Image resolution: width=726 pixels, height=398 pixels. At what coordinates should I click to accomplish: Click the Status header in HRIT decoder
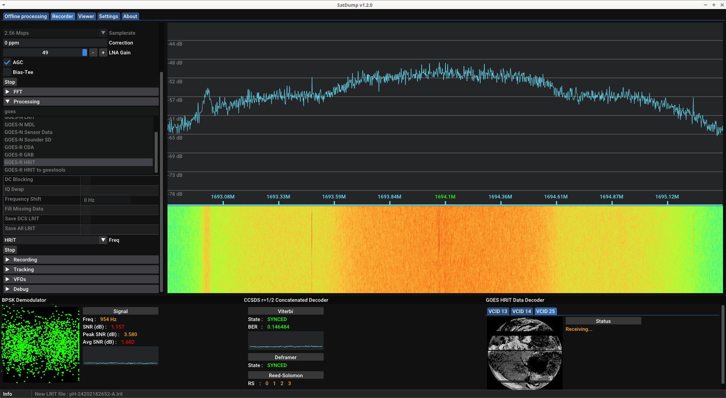[603, 321]
